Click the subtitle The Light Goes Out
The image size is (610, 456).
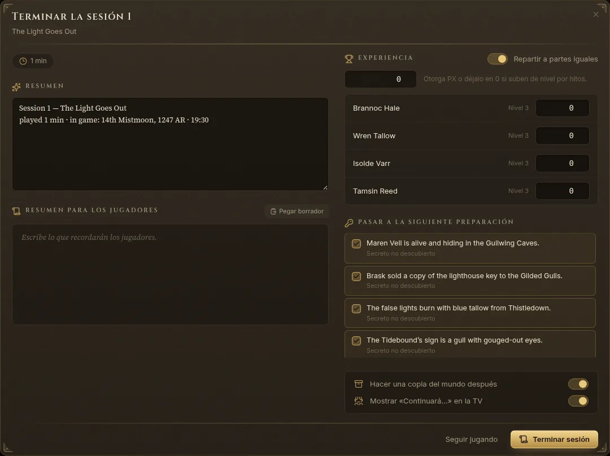(x=44, y=32)
